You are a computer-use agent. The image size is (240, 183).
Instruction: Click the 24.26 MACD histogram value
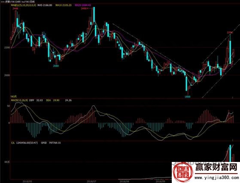click(68, 100)
